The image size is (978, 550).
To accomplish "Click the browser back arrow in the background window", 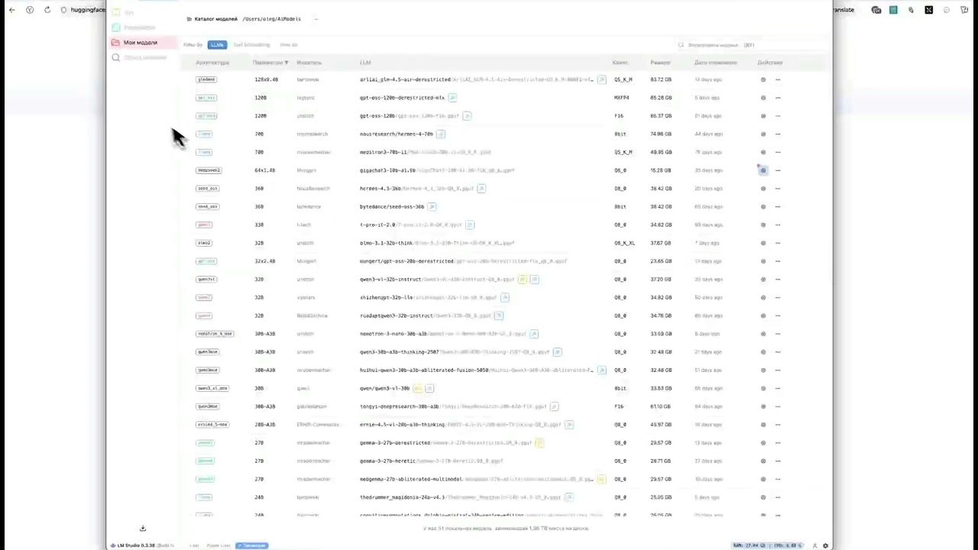I will pyautogui.click(x=11, y=10).
